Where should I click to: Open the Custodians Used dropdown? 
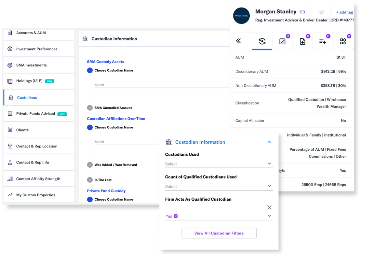point(219,164)
